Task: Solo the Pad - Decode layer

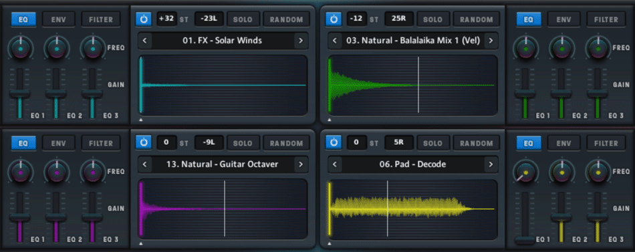Action: 433,143
